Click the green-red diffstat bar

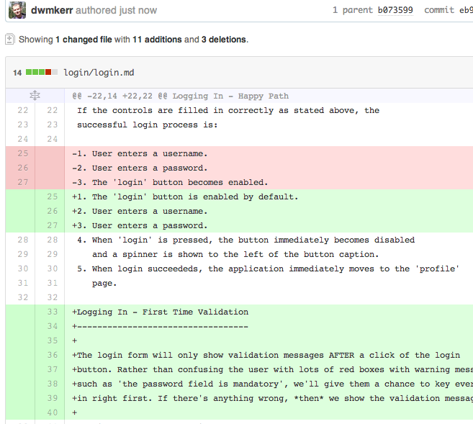42,72
